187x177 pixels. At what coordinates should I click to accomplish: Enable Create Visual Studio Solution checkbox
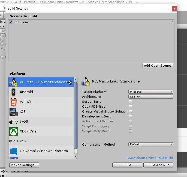(x=130, y=111)
